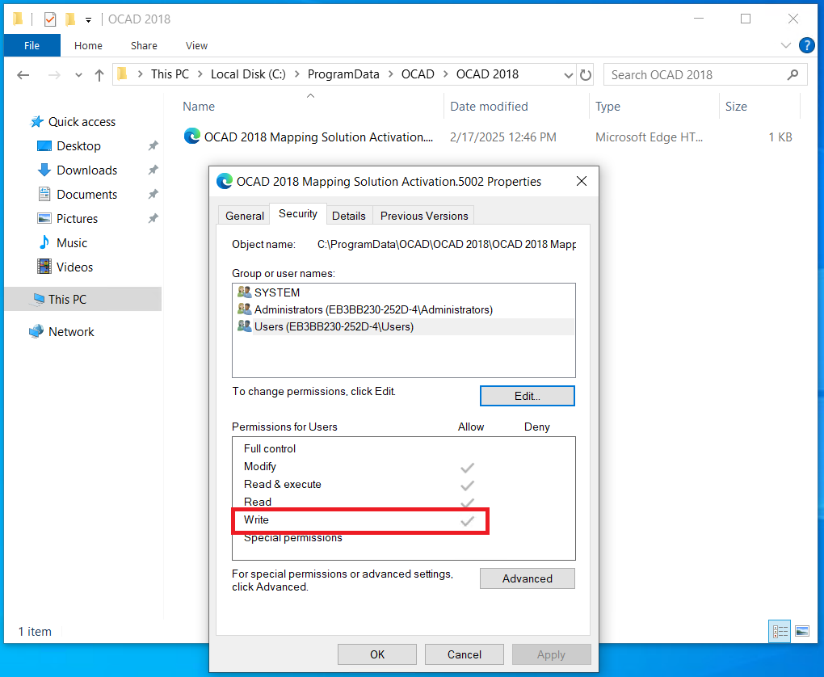
Task: Click the pin icon beside Documents
Action: coord(153,194)
